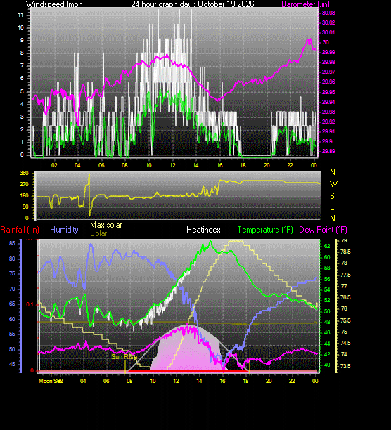Image resolution: width=391 pixels, height=430 pixels.
Task: Click solar axis value "76"
Action: coord(344,308)
